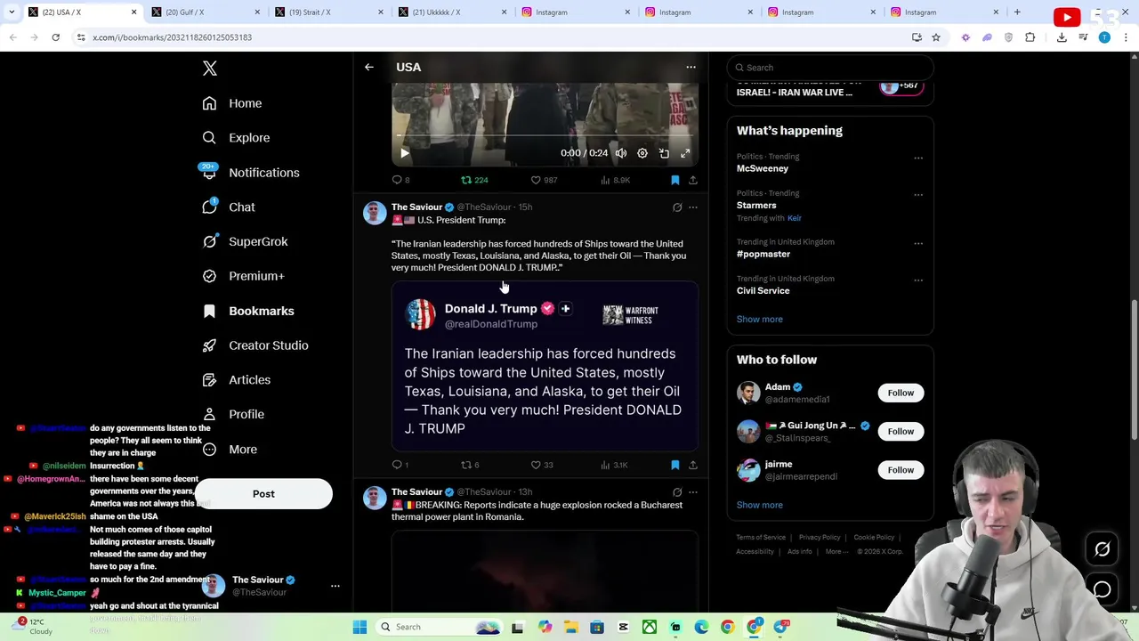
Task: Share the Trump quote post
Action: point(692,465)
